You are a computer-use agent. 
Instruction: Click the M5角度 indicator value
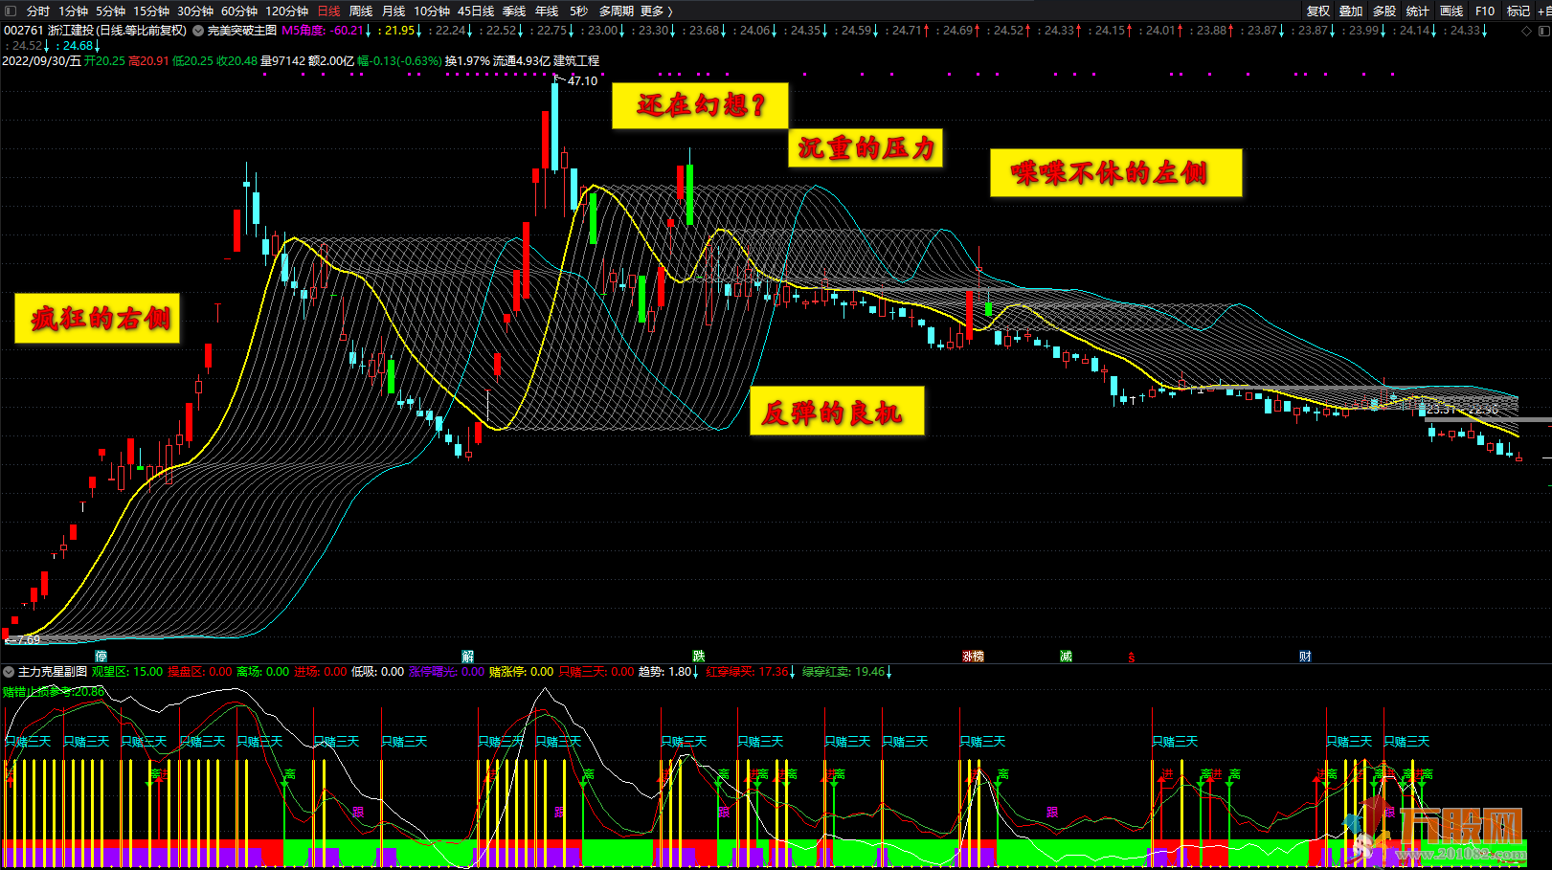[326, 31]
